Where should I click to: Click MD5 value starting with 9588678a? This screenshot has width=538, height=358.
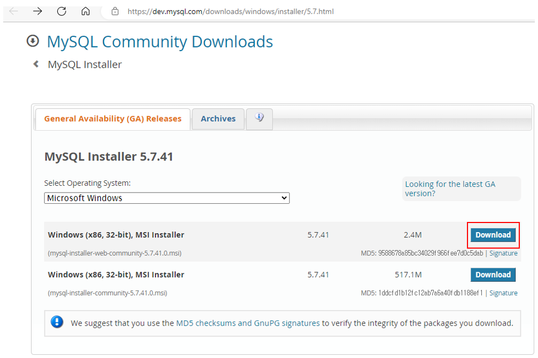pos(431,253)
